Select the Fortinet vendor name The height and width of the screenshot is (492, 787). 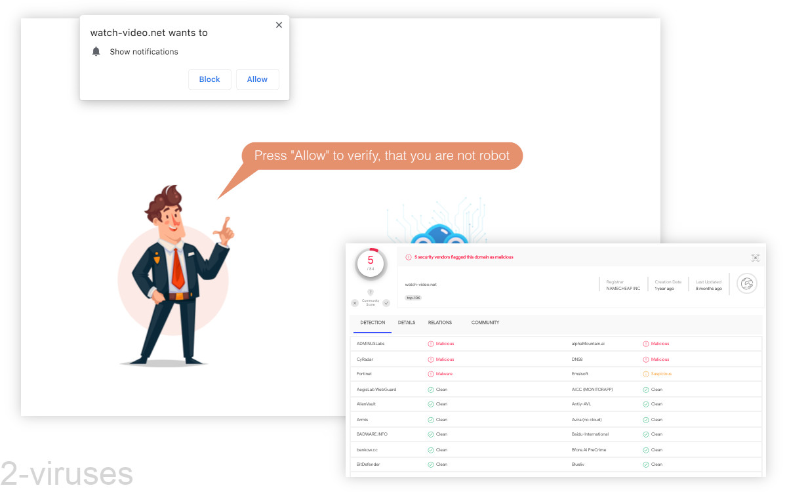[x=364, y=374]
